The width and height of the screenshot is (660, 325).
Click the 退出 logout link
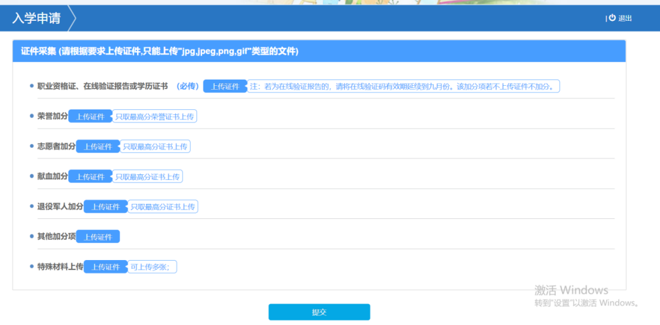click(x=625, y=18)
